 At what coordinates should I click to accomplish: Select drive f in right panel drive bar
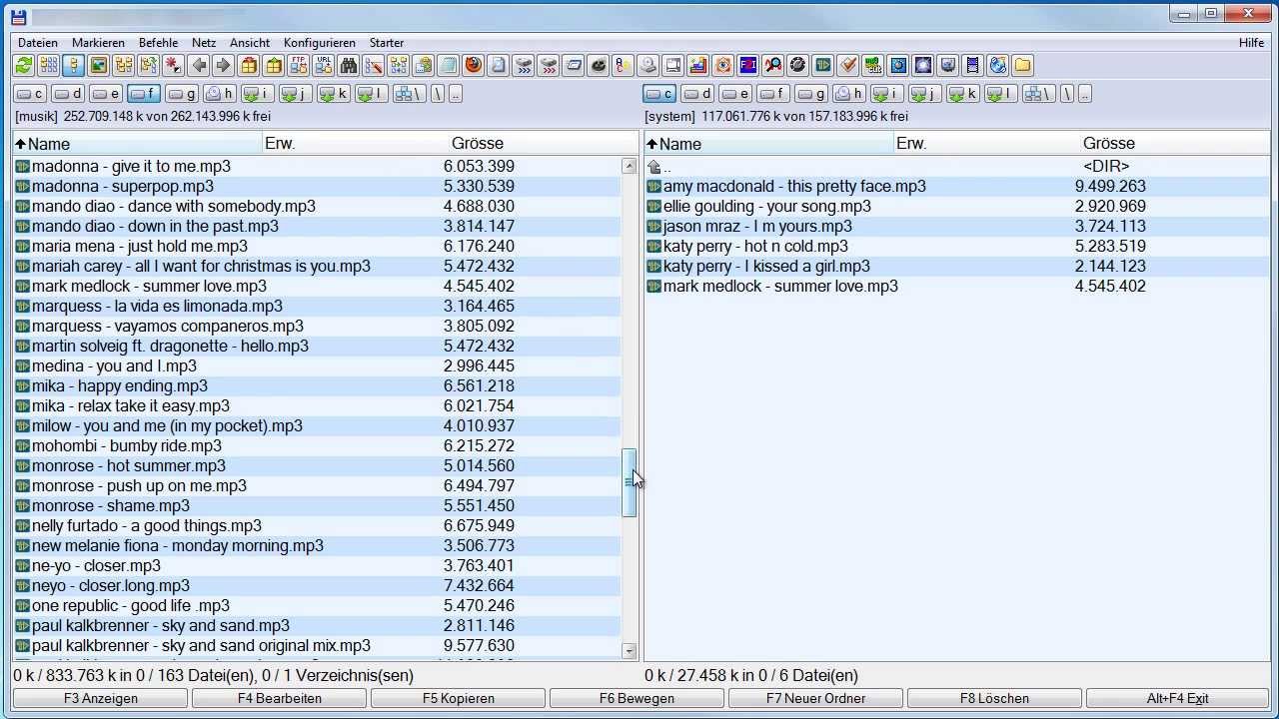point(773,94)
